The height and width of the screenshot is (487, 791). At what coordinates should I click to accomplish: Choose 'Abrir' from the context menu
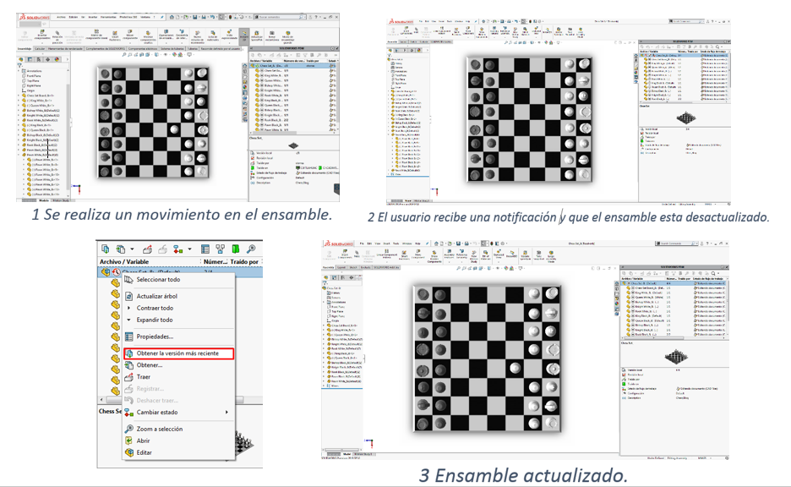[x=179, y=440]
